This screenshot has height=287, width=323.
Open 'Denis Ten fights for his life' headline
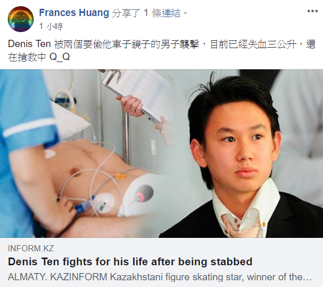pyautogui.click(x=130, y=262)
